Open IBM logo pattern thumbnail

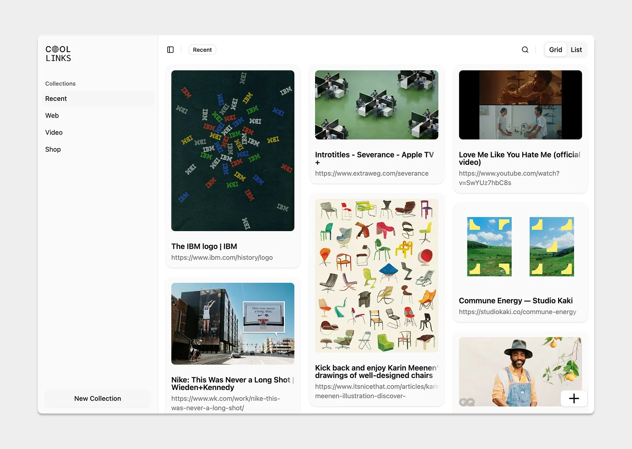click(x=233, y=151)
